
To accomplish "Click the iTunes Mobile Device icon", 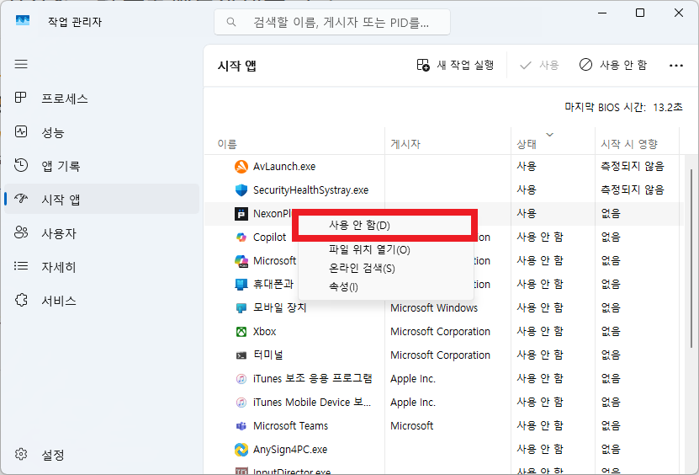I will coord(241,403).
